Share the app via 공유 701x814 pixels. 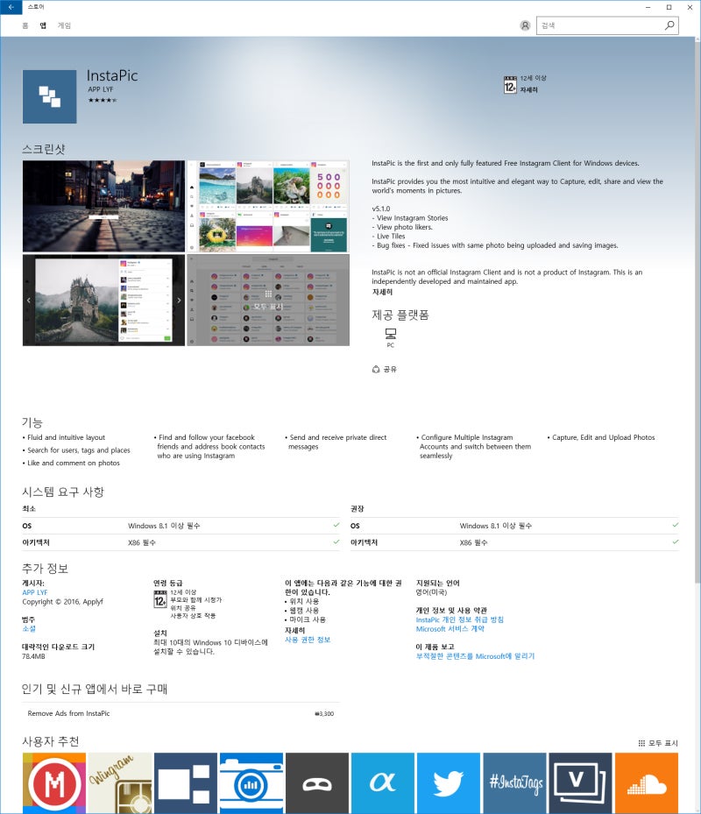tap(385, 369)
